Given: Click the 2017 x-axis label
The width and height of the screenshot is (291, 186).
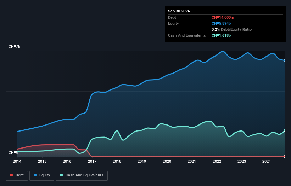Looking at the screenshot, I should tap(92, 161).
